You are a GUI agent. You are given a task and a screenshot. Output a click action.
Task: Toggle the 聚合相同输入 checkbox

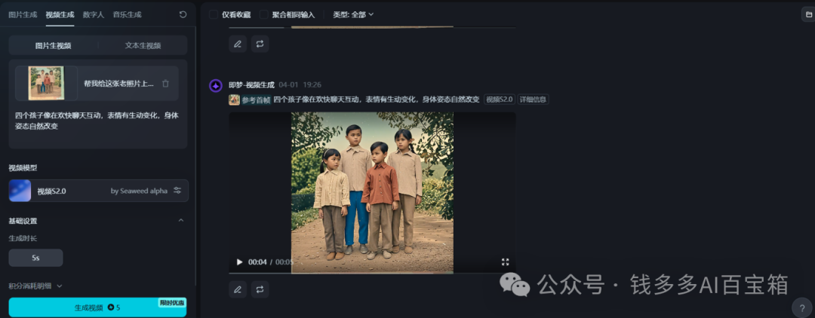264,14
